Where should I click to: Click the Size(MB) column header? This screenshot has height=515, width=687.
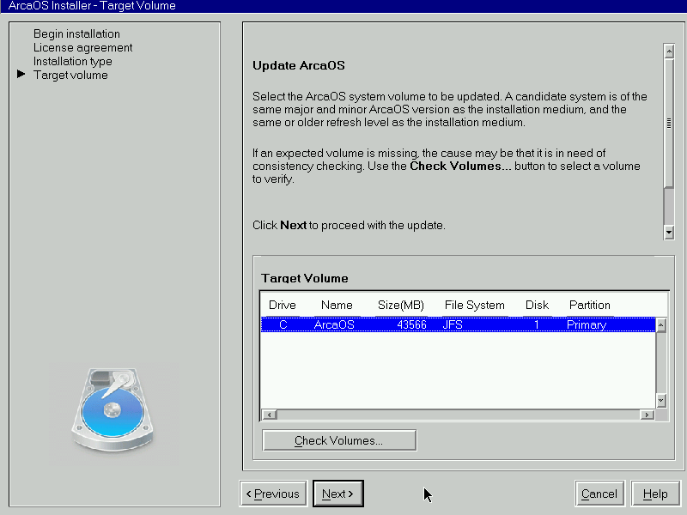point(400,305)
